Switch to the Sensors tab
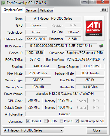 click(x=31, y=10)
